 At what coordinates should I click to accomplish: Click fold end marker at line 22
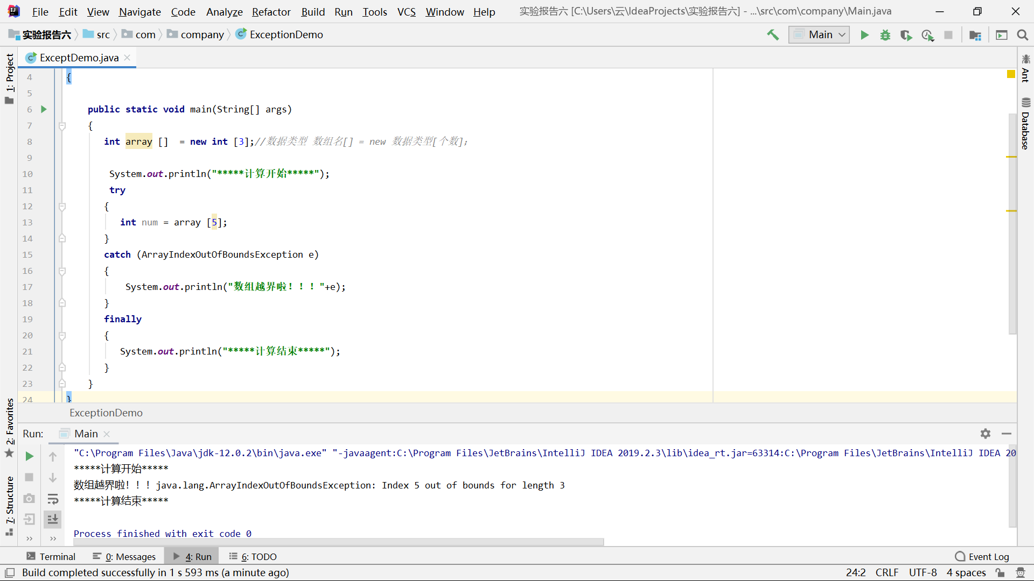(x=62, y=367)
